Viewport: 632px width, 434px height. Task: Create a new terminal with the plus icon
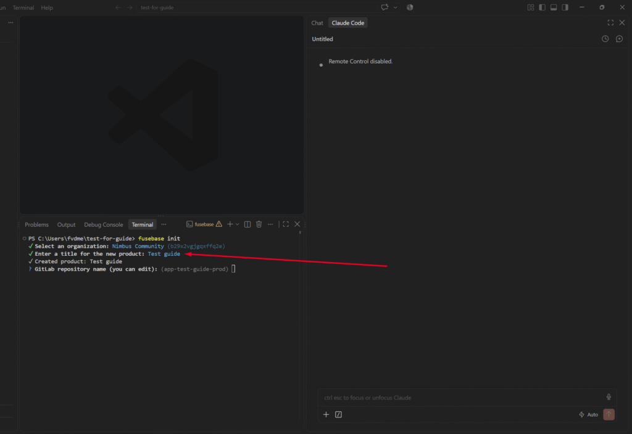point(230,224)
